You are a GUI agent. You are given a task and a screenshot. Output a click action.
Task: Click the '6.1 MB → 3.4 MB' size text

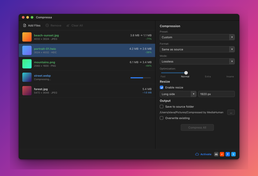tap(140, 62)
